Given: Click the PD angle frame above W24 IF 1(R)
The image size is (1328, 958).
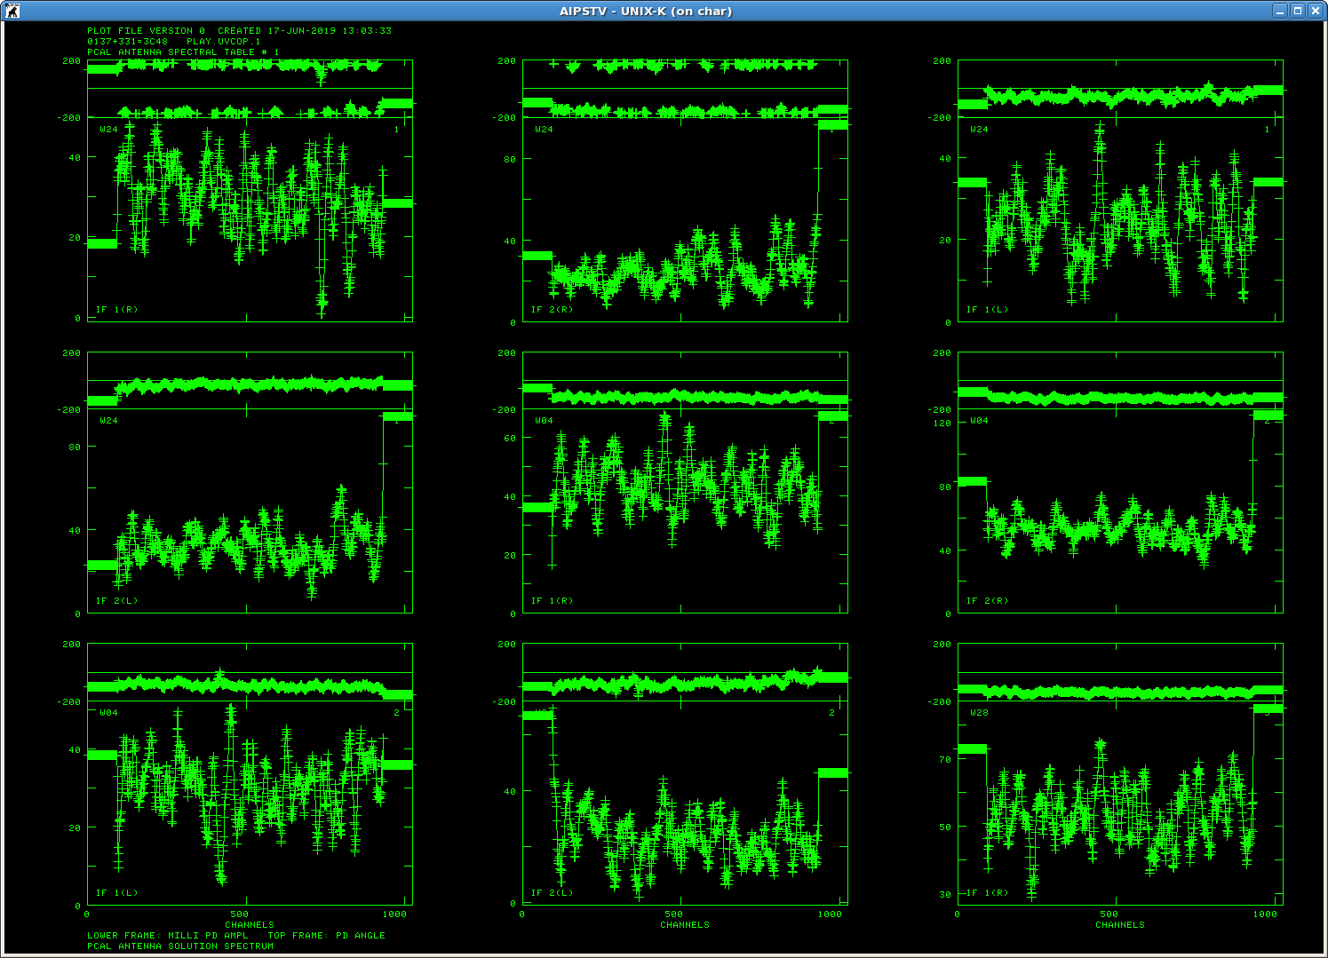Looking at the screenshot, I should [x=250, y=89].
